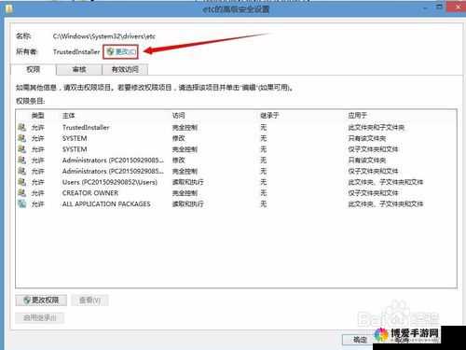The image size is (466, 350).
Task: Click the user icon of the SYSTEM 完全控制 row
Action: (21, 149)
